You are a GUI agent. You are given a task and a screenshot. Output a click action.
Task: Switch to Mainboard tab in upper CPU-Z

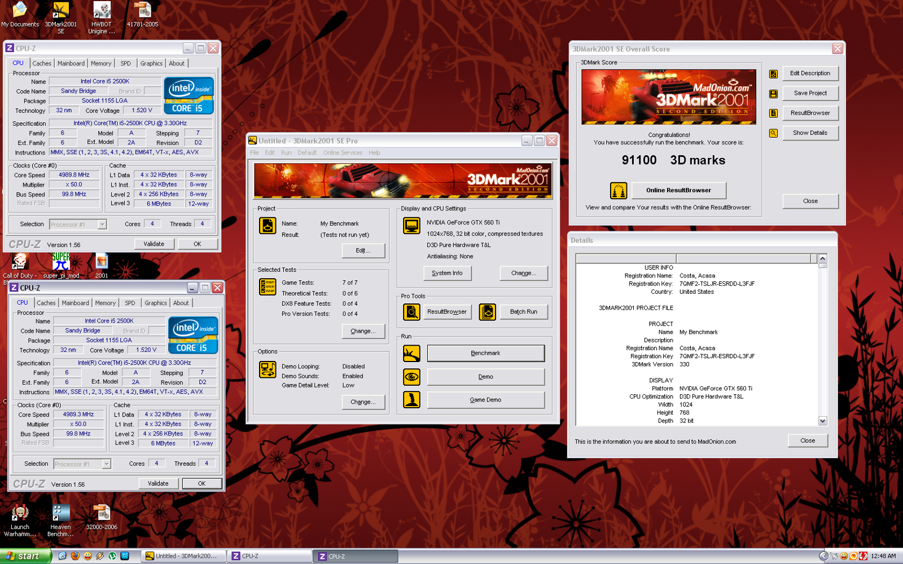tap(71, 63)
